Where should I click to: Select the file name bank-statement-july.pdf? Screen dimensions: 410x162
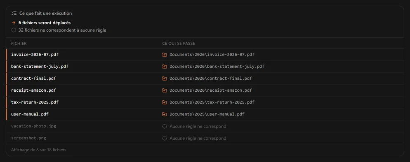[40, 67]
